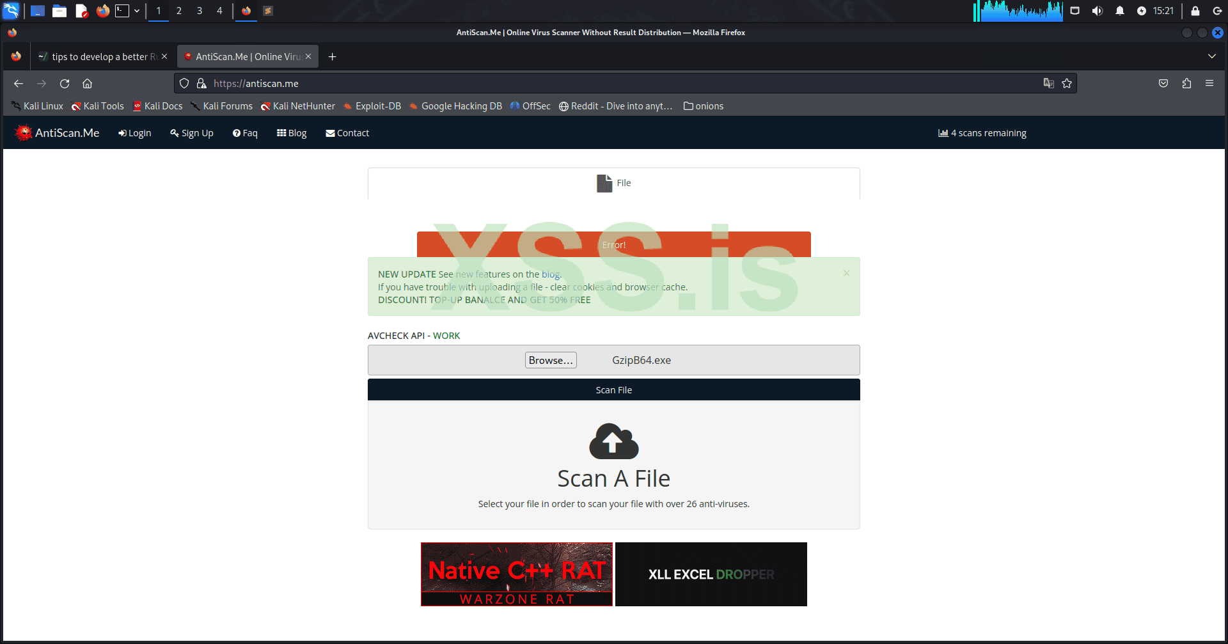
Task: Click the bar-chart icon beside scans remaining
Action: (944, 132)
